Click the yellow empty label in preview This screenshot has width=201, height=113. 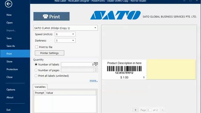click(171, 69)
